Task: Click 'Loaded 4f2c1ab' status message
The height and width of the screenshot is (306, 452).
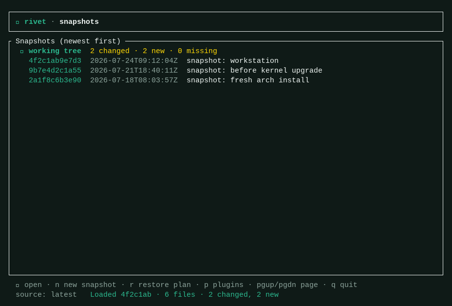Action: pos(121,295)
